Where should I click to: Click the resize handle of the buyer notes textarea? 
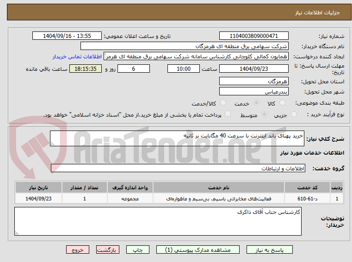pos(17,233)
